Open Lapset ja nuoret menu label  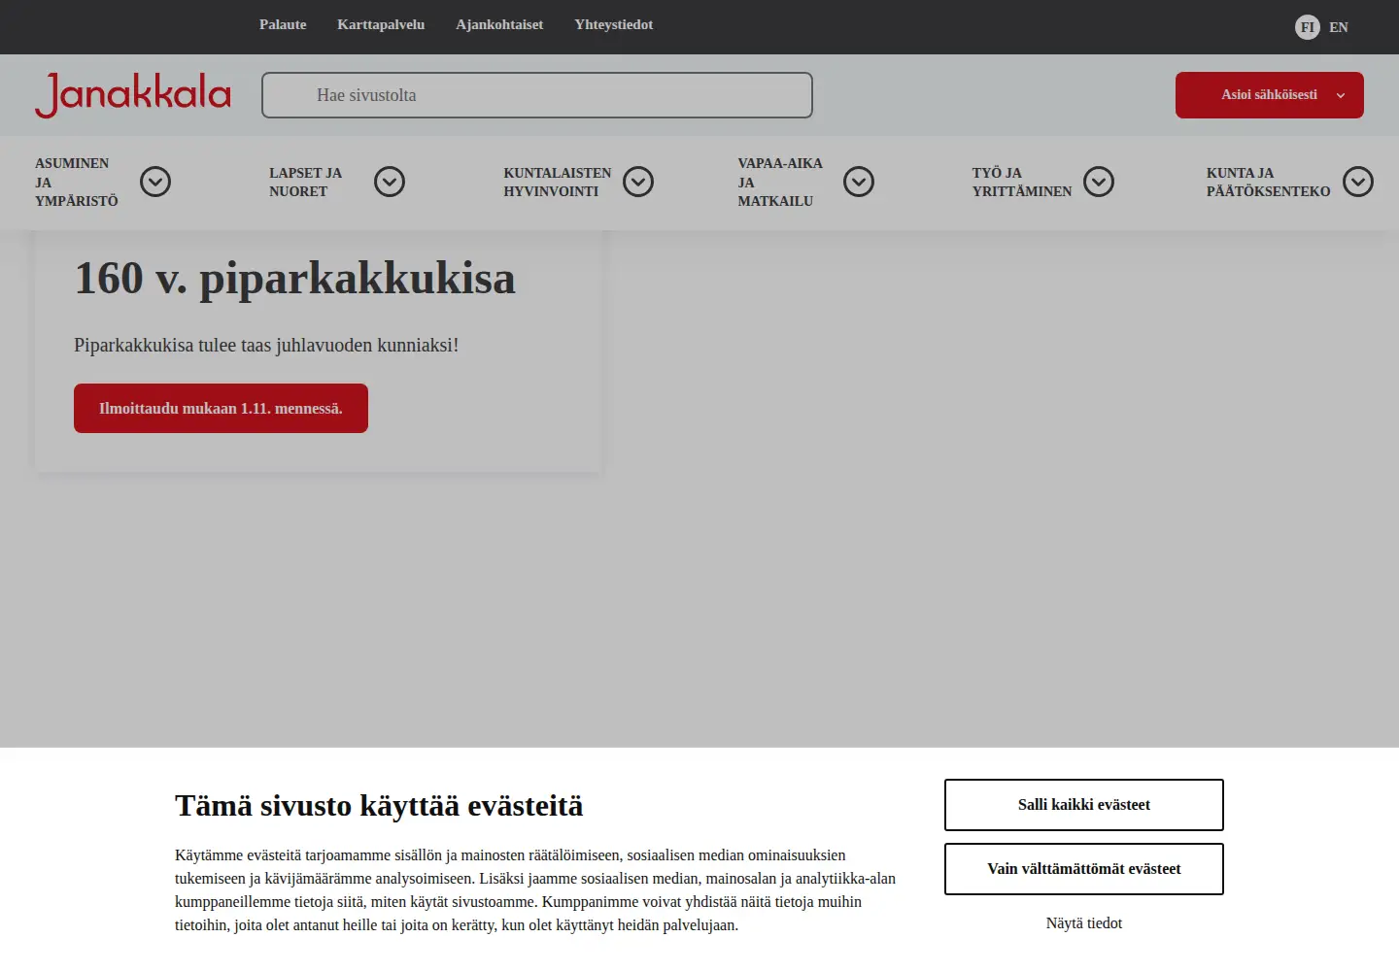pos(306,182)
